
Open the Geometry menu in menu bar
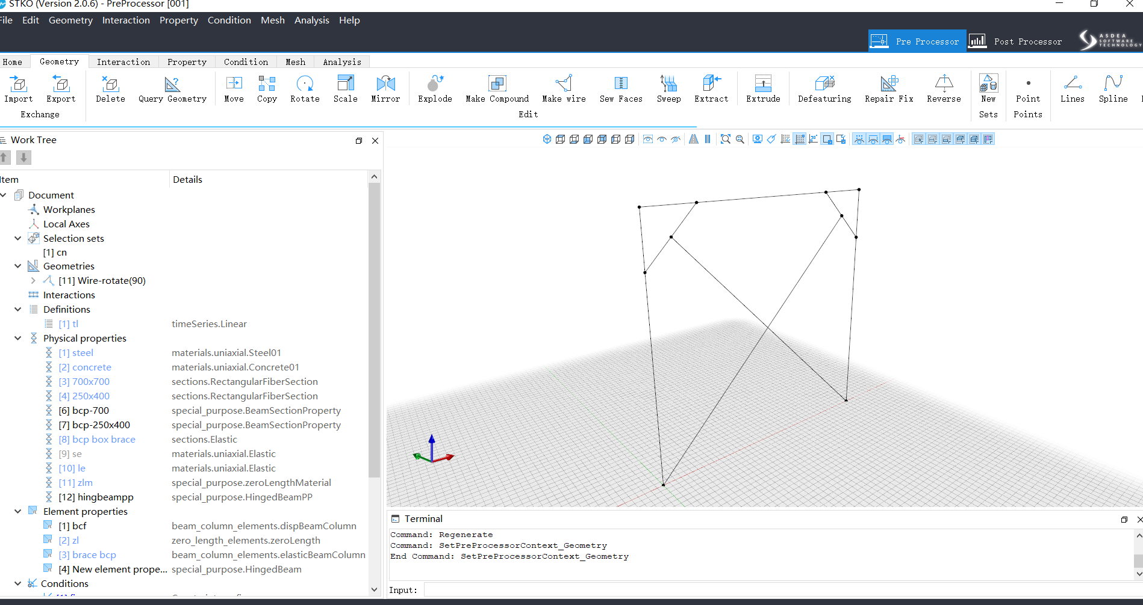tap(70, 20)
